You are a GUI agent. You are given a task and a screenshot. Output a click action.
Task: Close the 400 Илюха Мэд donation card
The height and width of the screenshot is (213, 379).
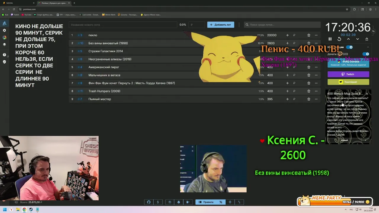(367, 94)
